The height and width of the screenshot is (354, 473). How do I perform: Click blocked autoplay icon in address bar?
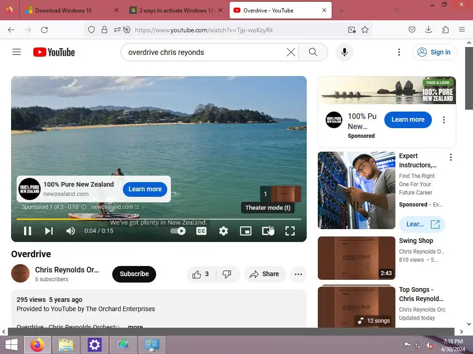coord(127,29)
